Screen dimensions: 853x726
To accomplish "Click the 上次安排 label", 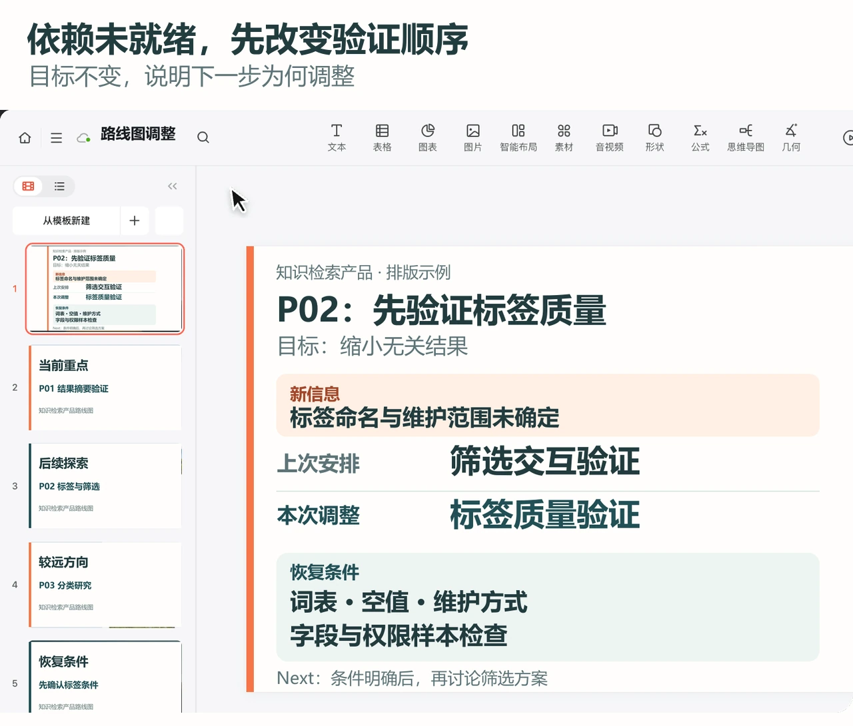I will (319, 464).
